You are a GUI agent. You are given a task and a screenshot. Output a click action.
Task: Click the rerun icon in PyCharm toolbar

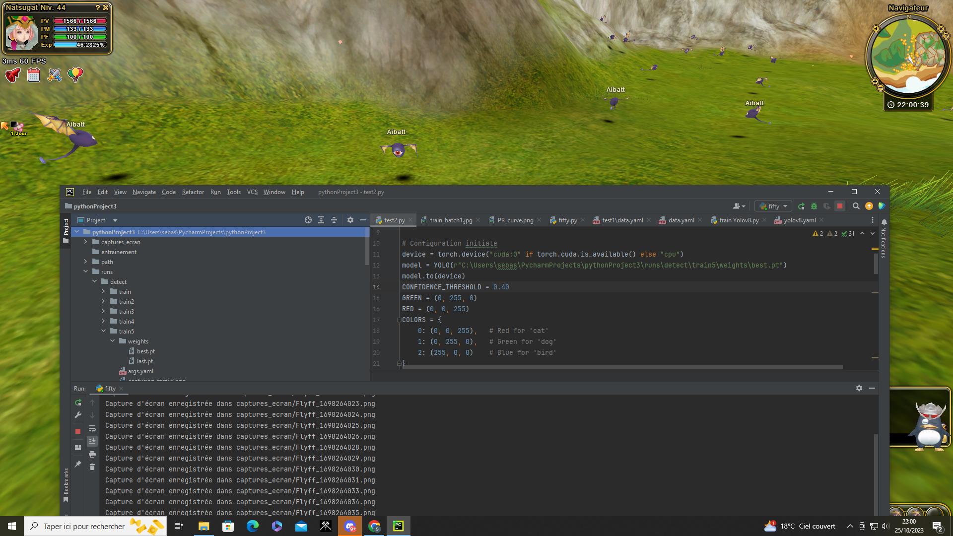click(801, 206)
